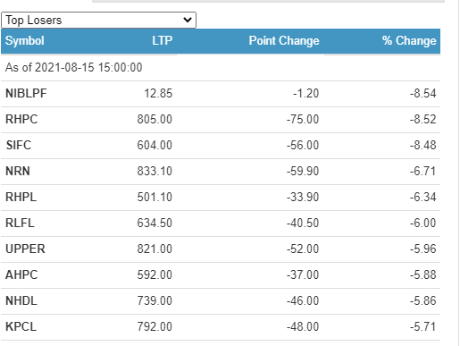Open the RHPC stock symbol
The height and width of the screenshot is (346, 460).
[x=21, y=120]
